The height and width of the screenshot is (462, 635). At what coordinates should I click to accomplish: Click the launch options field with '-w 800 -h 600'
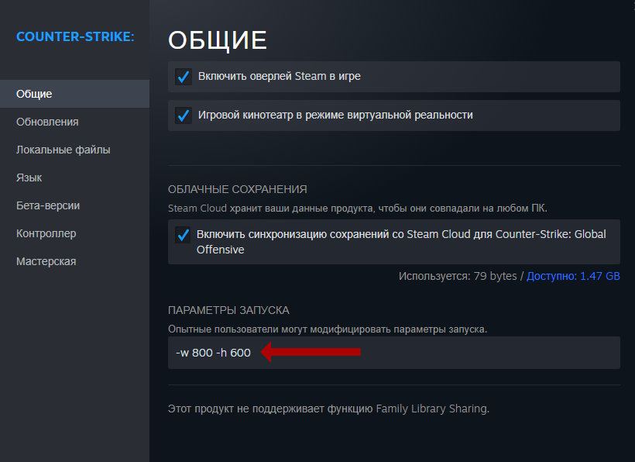pos(434,353)
